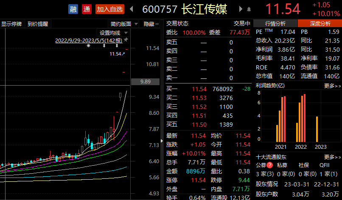Collapse side panel with 隐藏 button
This screenshot has width=342, height=200.
151,24
